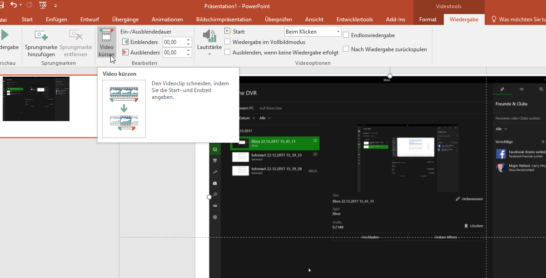Screen dimensions: 546x278
Task: Click the left-edge sizing handle of the video
Action: tap(209, 197)
